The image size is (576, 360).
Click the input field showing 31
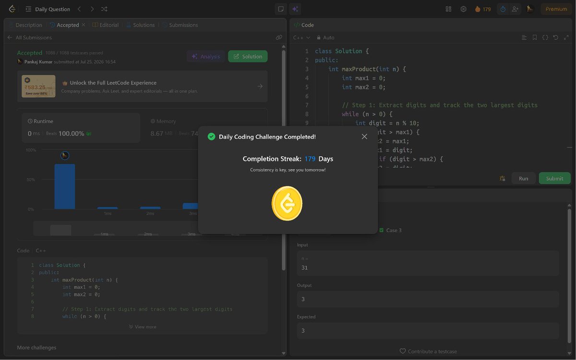coord(428,264)
